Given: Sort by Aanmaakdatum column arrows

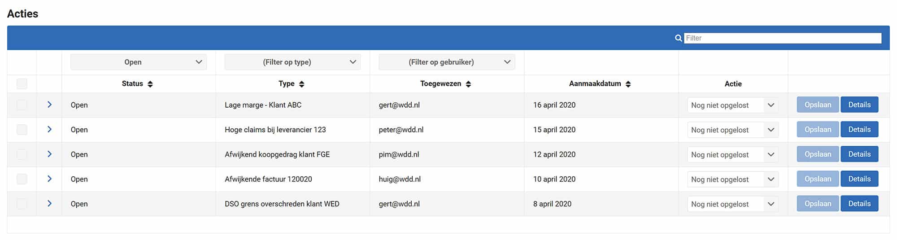Looking at the screenshot, I should click(x=628, y=84).
